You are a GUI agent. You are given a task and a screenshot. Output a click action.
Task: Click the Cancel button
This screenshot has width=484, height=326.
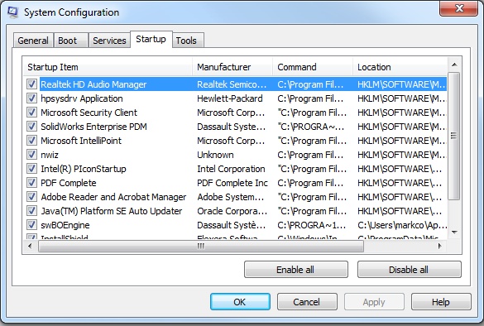point(307,302)
